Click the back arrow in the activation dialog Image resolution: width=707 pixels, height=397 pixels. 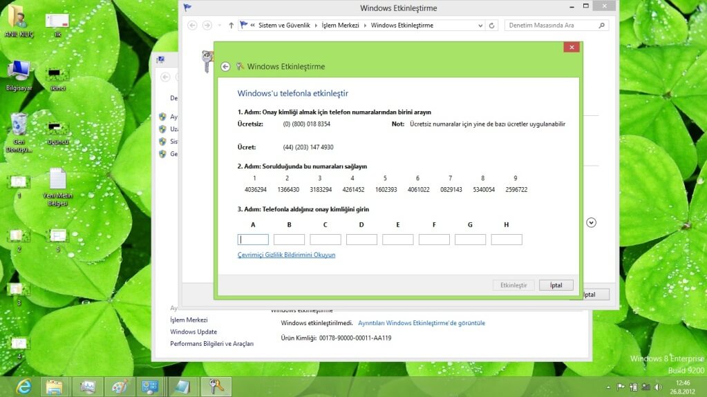[225, 67]
